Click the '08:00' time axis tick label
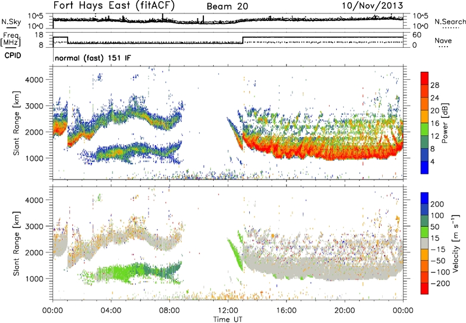This screenshot has width=466, height=323. coord(170,311)
